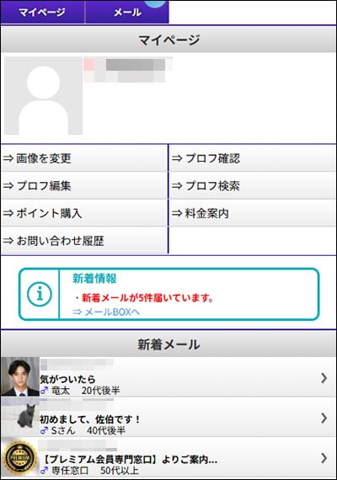Click male symbol icon beside 専任窓口
Viewport: 337px width, 480px height.
pos(45,470)
